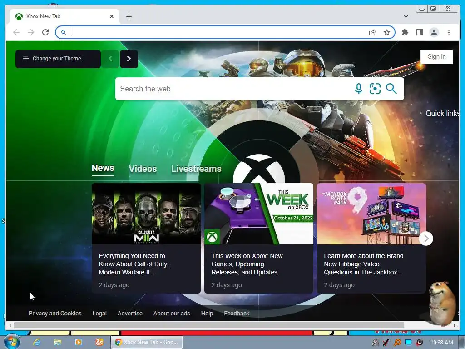Expand the tab search chevron
Image resolution: width=465 pixels, height=349 pixels.
(406, 16)
